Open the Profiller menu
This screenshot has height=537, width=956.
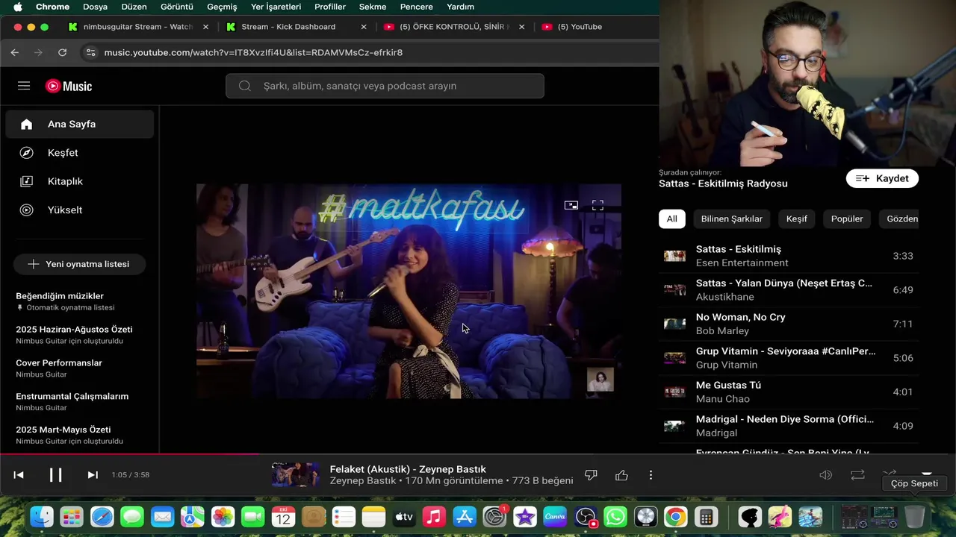tap(330, 7)
